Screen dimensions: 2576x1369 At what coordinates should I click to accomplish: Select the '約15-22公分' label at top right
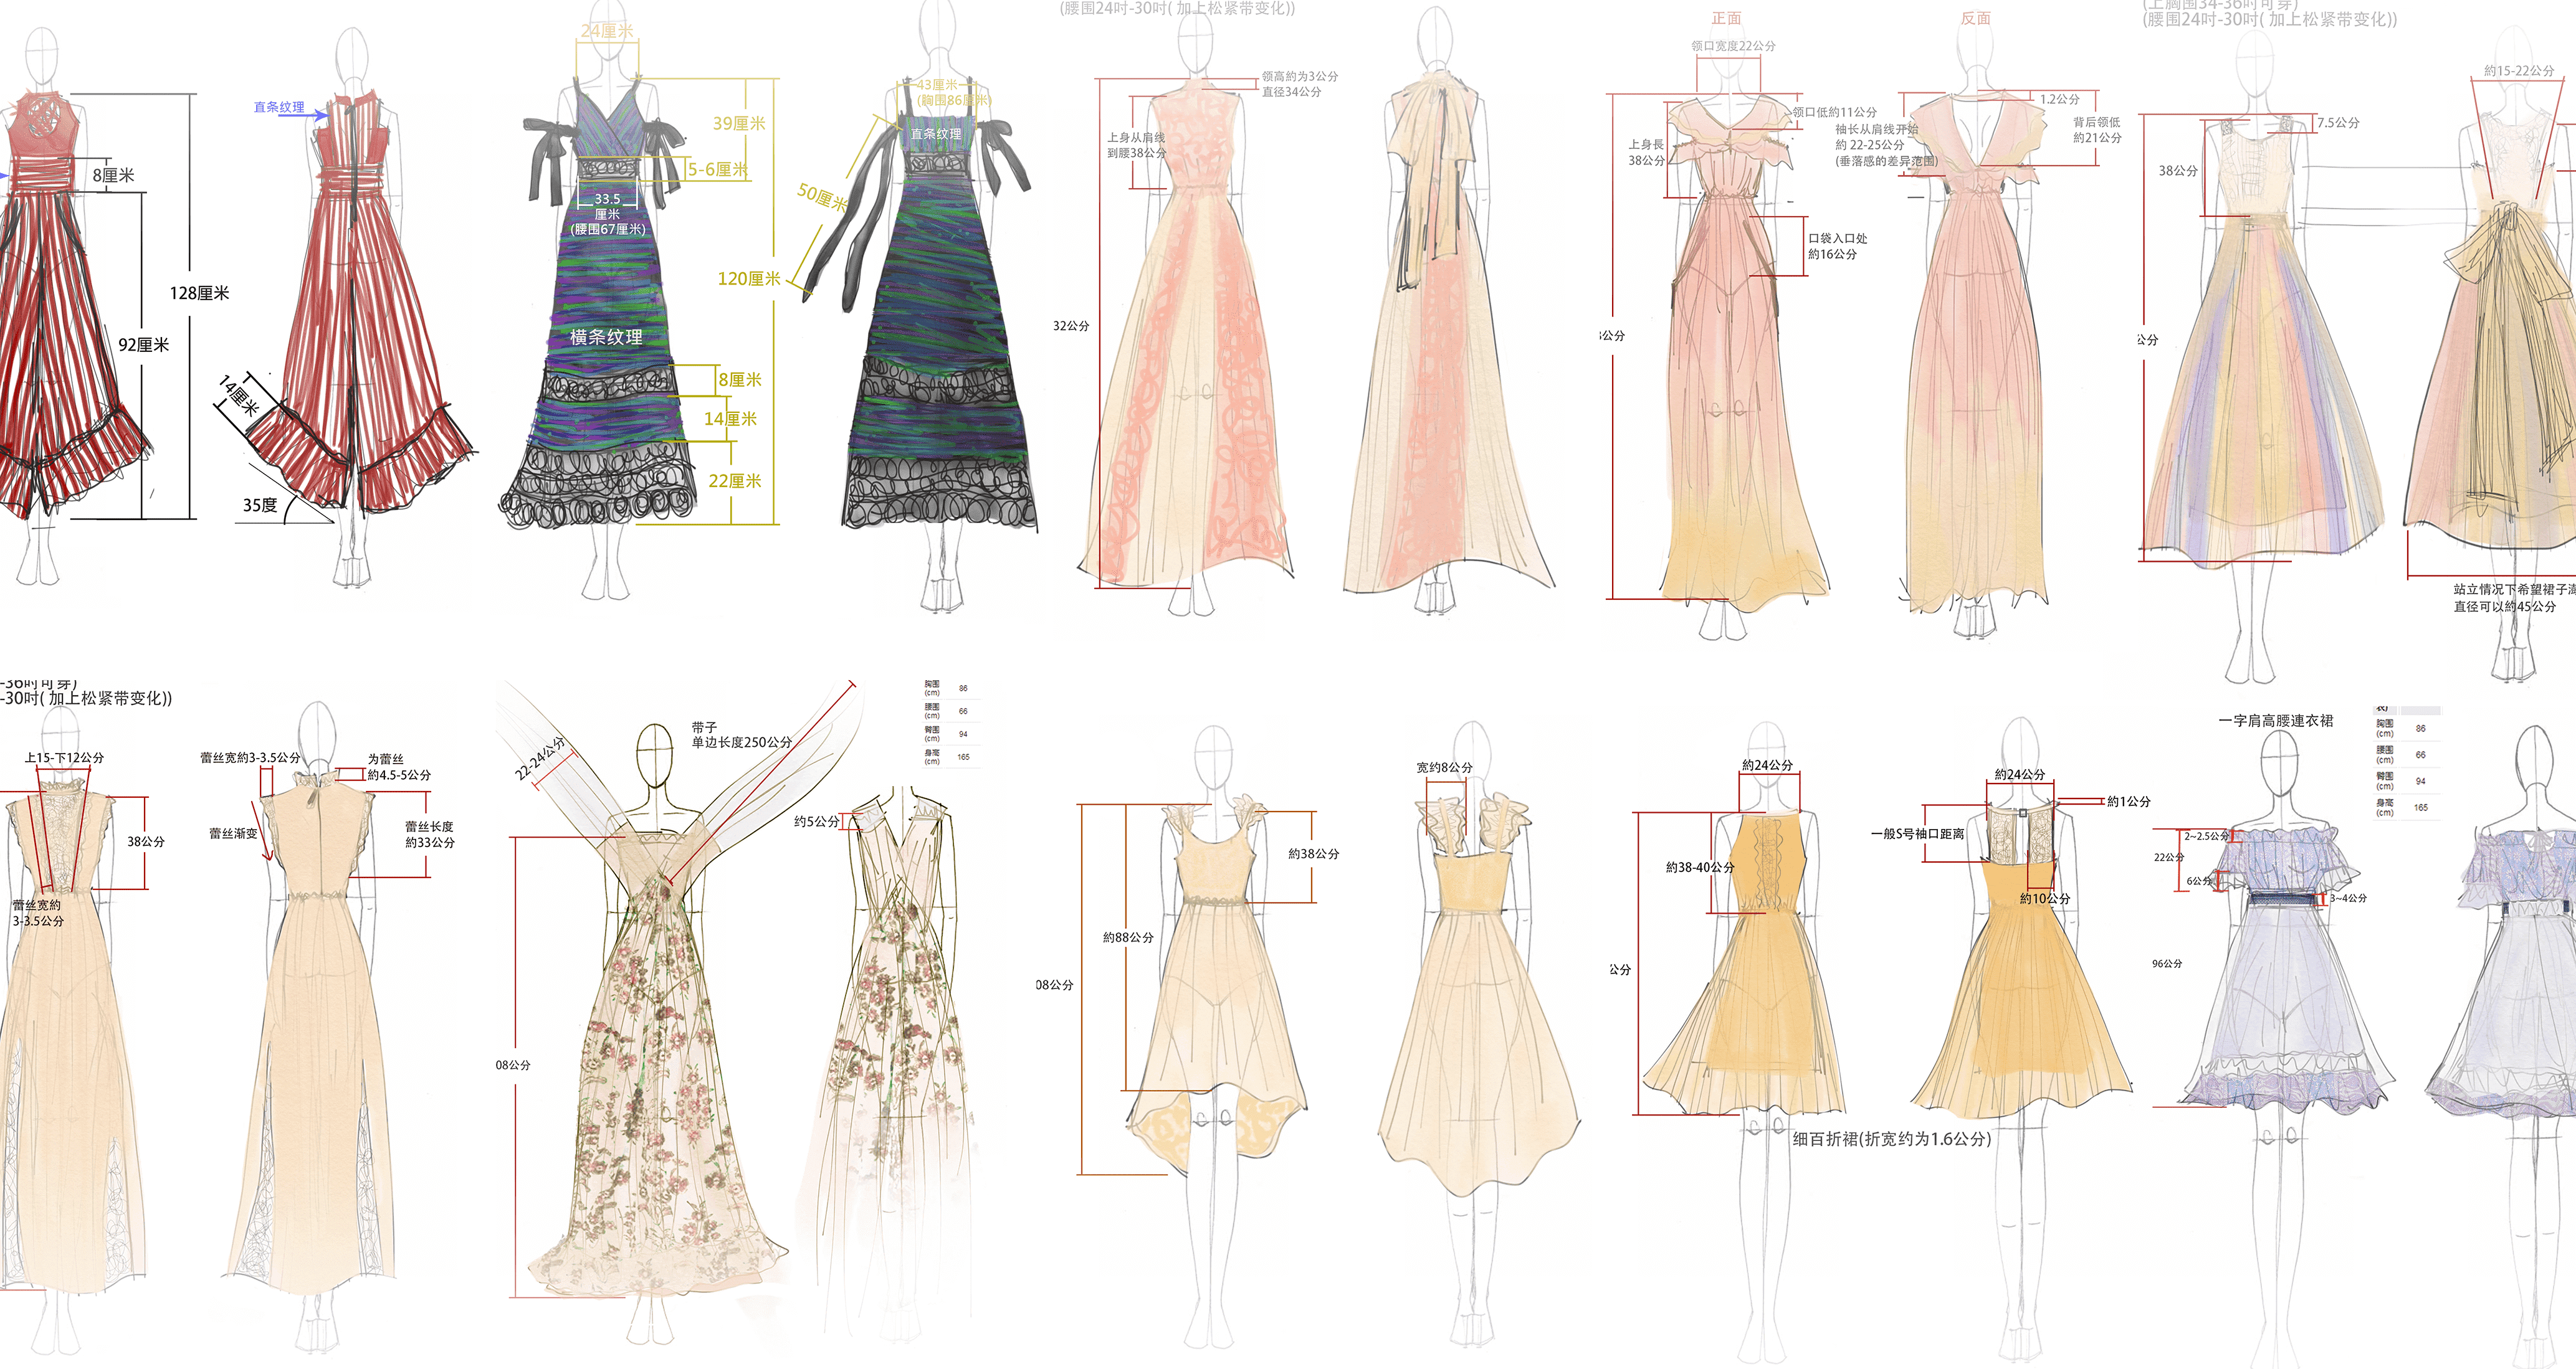click(2518, 71)
